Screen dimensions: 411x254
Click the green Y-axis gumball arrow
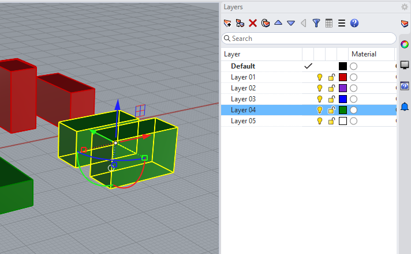pyautogui.click(x=93, y=131)
